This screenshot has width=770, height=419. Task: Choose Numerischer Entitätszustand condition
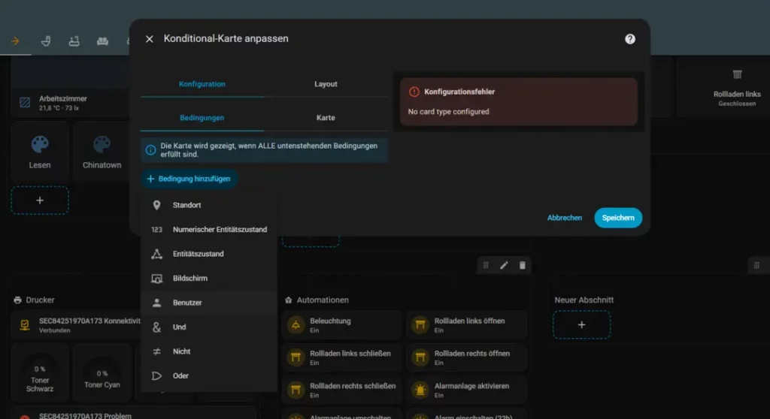209,230
